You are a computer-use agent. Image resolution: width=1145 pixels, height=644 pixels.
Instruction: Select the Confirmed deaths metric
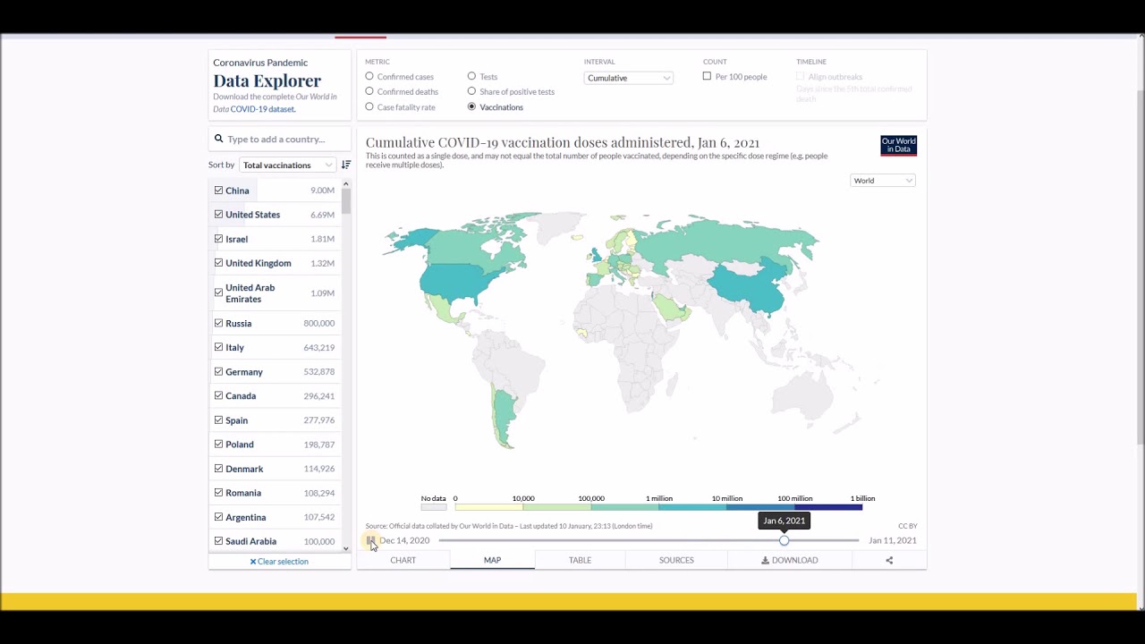(369, 91)
